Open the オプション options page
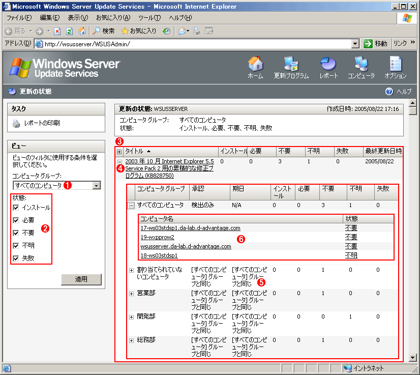Screen dimensions: 420x375 tap(396, 68)
